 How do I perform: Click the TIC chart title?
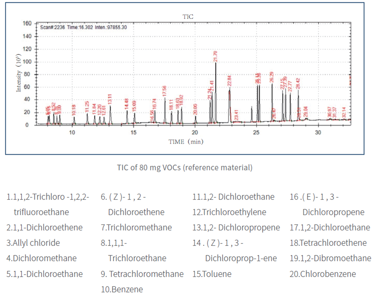tap(187, 17)
